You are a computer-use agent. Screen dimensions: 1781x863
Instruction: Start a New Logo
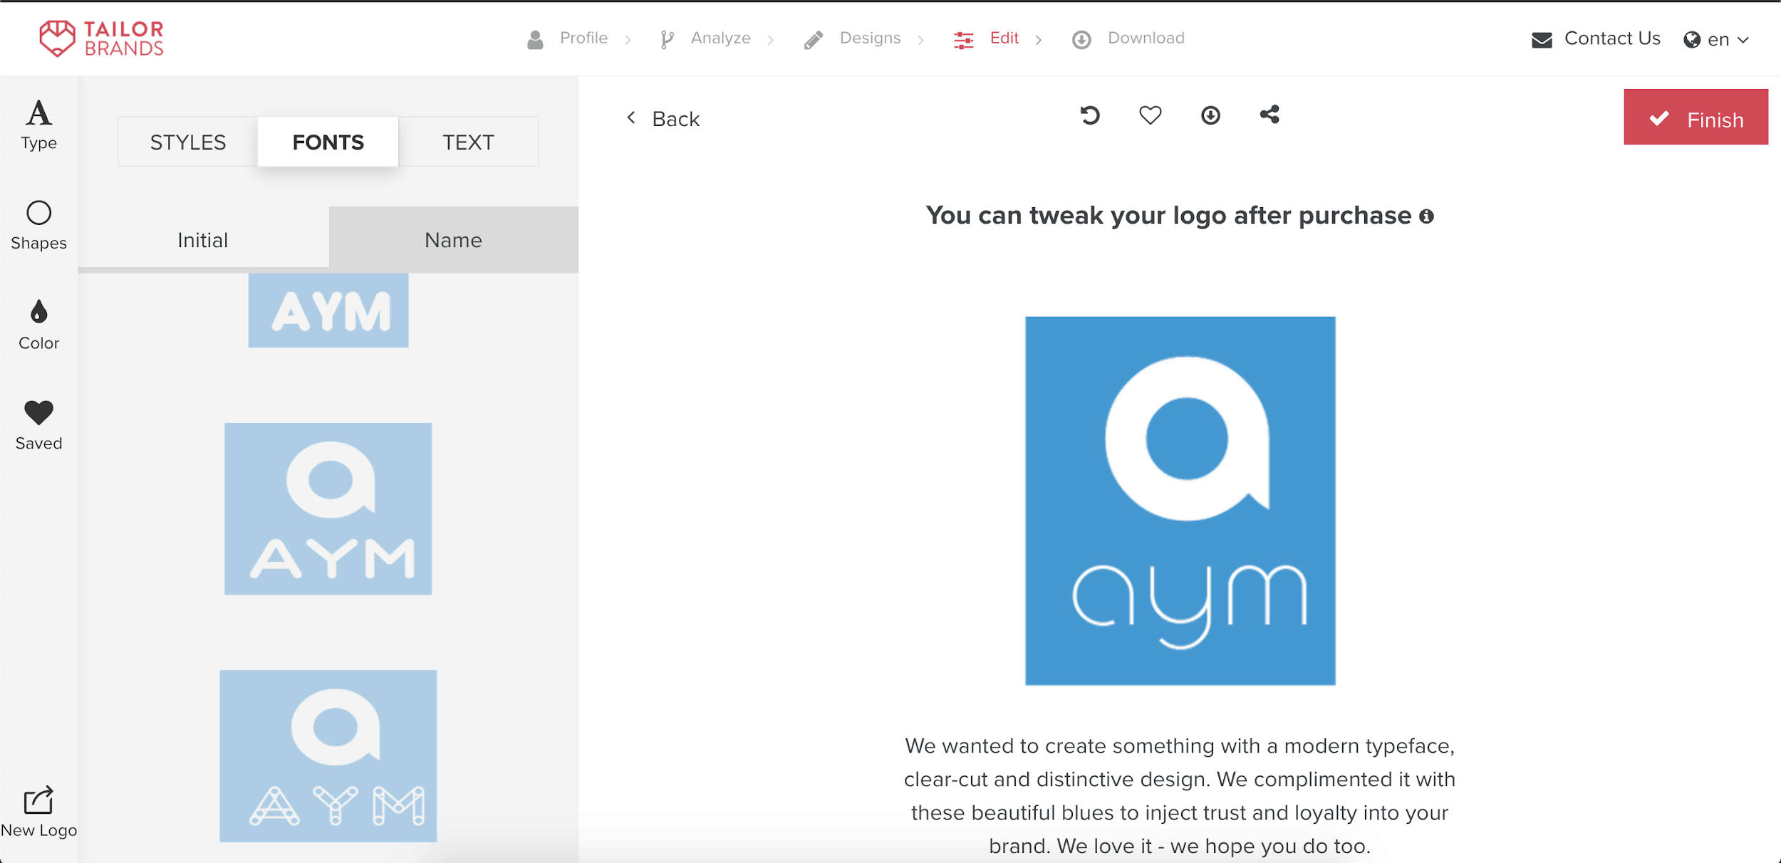point(38,812)
